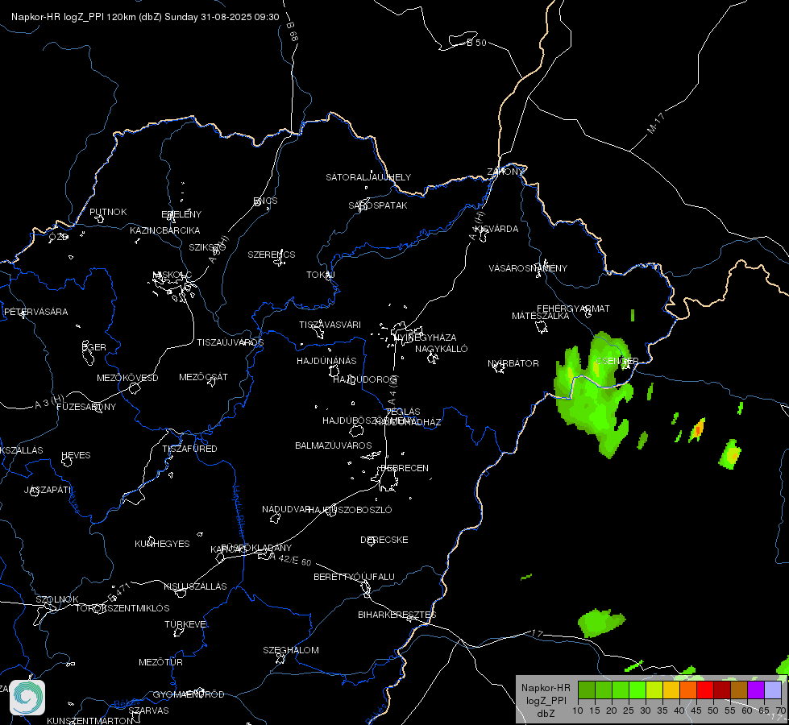
Task: Select the yellow 35-40 dBZ swatch
Action: point(671,690)
